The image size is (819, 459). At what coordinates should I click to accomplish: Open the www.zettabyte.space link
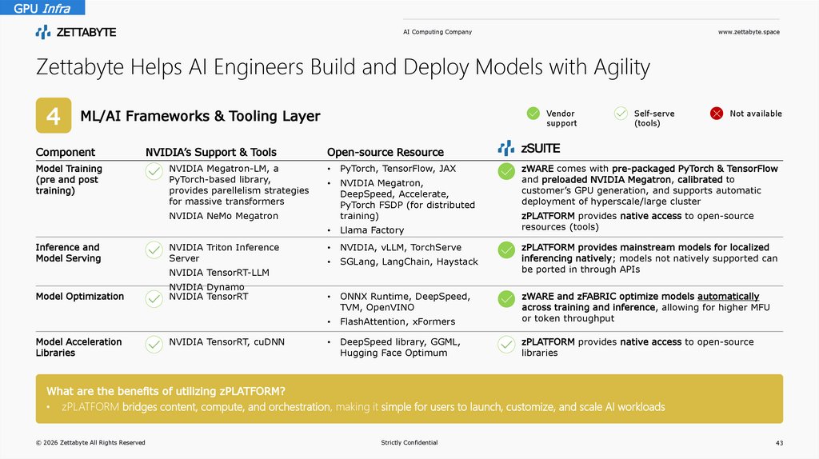pyautogui.click(x=749, y=32)
